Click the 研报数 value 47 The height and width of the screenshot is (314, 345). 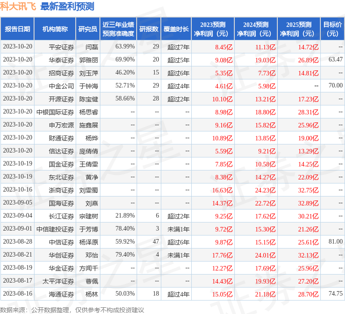pyautogui.click(x=156, y=241)
